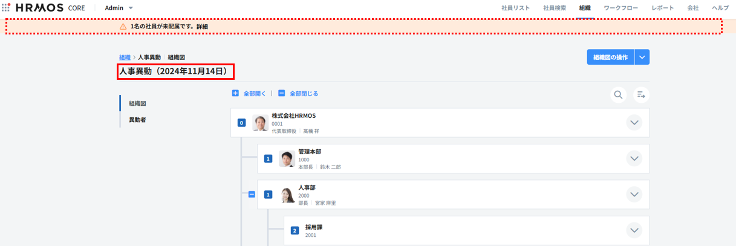Expand the 株式会社HRMOS card chevron
Image resolution: width=736 pixels, height=246 pixels.
coord(634,123)
